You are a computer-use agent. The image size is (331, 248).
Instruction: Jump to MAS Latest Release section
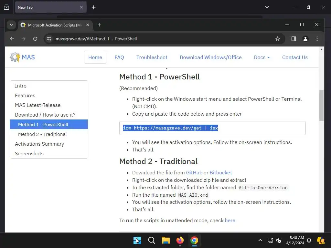point(49,105)
